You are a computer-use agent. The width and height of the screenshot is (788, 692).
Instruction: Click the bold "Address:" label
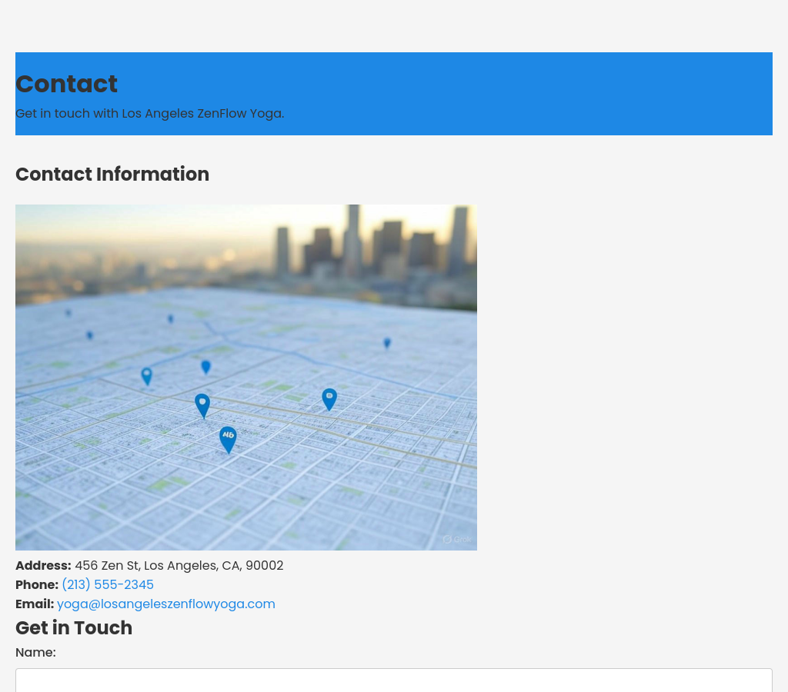(43, 565)
